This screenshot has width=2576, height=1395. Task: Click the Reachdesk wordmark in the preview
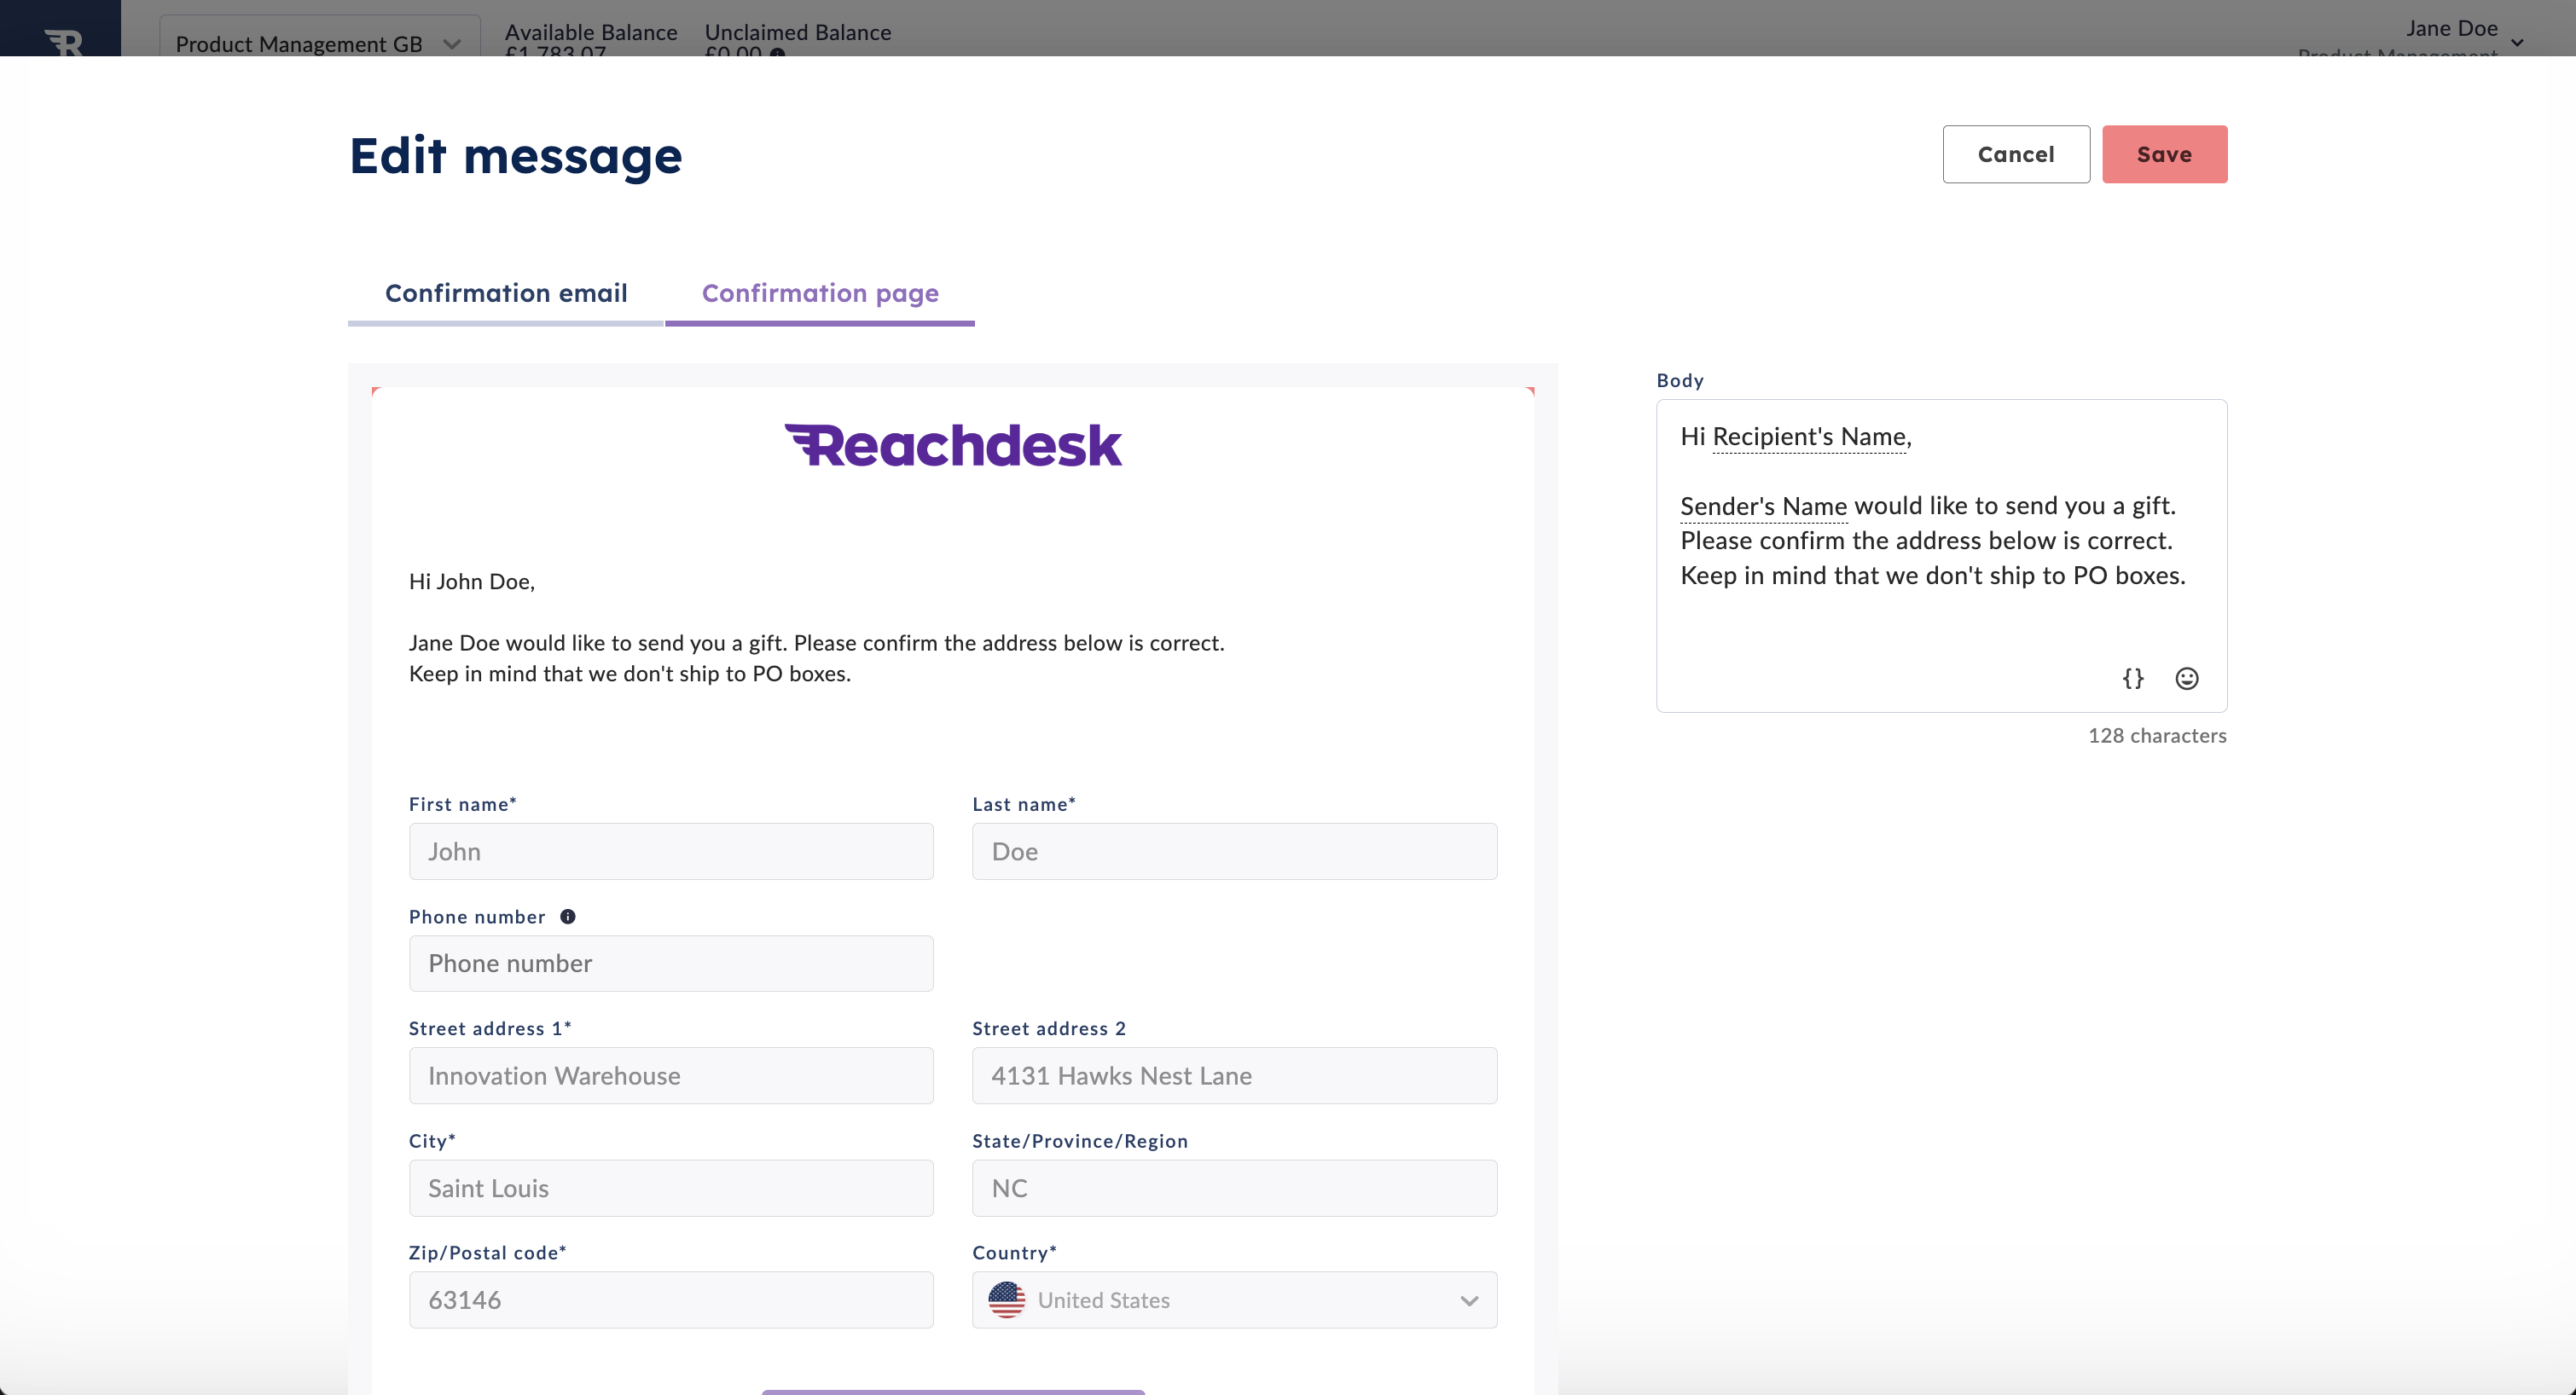point(953,444)
